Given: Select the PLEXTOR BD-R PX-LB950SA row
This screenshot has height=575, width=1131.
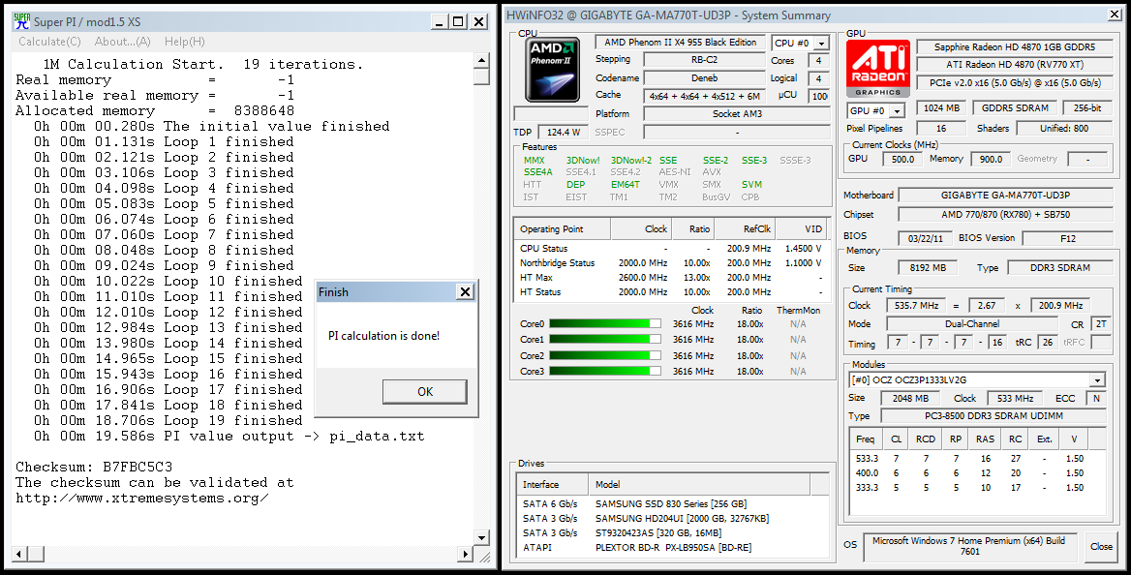Looking at the screenshot, I should 671,548.
